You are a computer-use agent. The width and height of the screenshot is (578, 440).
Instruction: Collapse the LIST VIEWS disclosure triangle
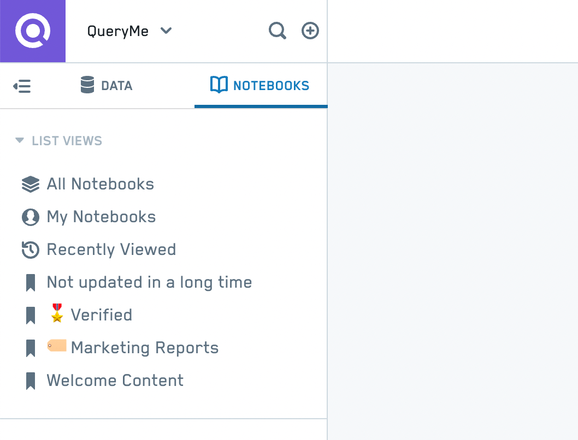click(x=20, y=141)
